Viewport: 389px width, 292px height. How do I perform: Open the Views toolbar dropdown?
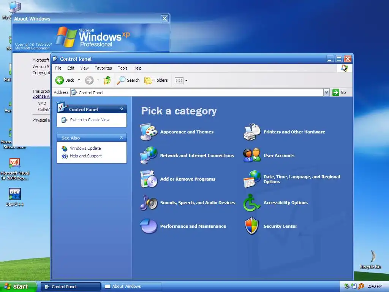coord(181,81)
